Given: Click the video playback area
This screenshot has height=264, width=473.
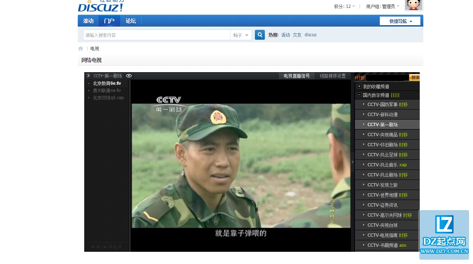Looking at the screenshot, I should click(241, 166).
